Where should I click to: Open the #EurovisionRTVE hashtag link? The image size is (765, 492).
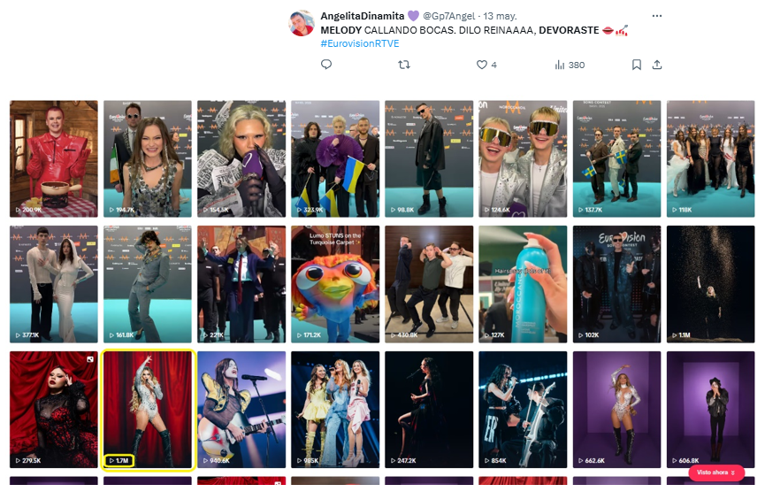360,43
